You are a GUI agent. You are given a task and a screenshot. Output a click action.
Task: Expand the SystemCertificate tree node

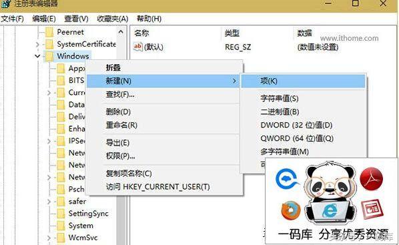point(37,45)
